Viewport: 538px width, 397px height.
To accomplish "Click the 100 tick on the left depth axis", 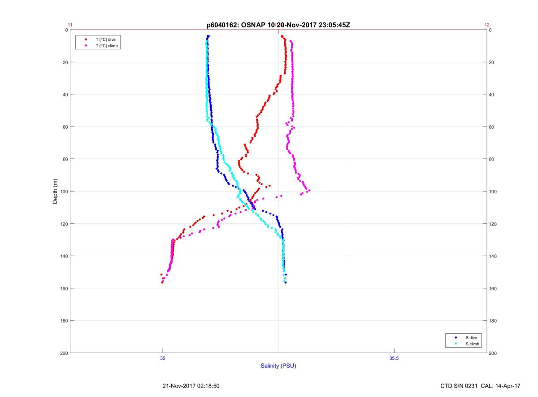I will click(x=64, y=192).
